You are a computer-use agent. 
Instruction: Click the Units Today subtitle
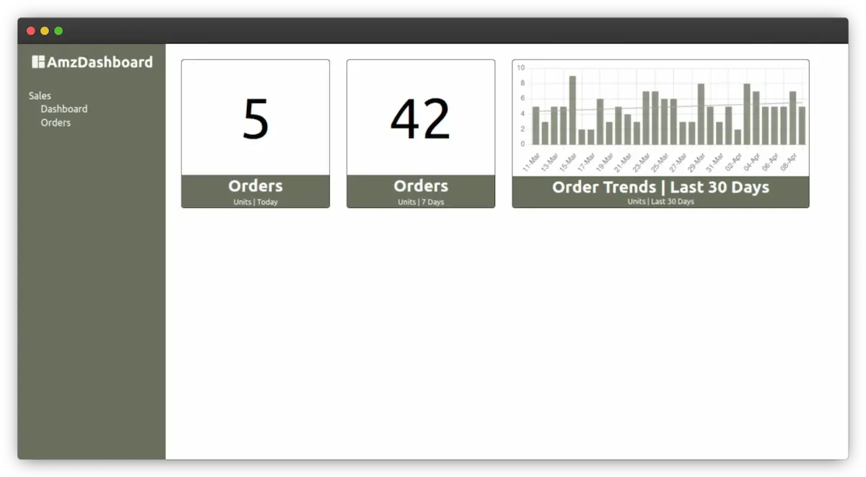255,202
